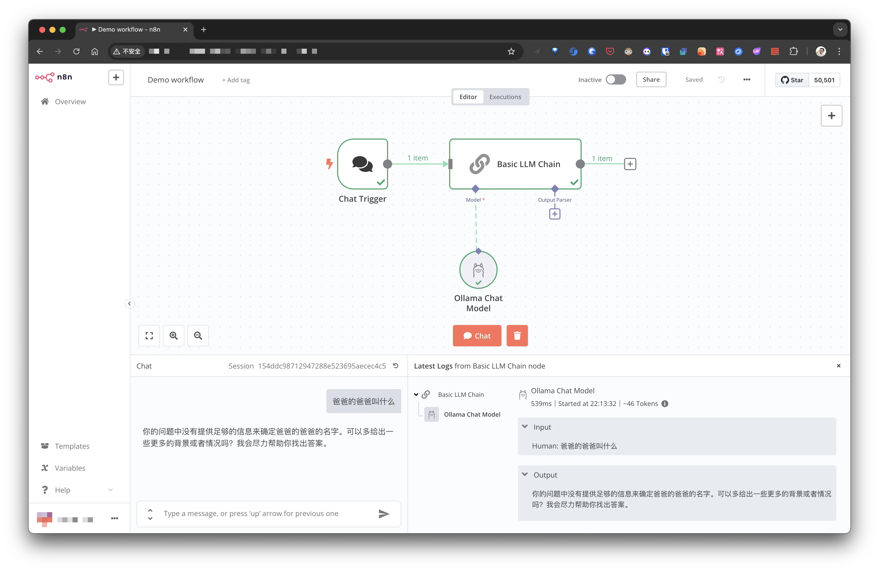
Task: Collapse the left sidebar arrow
Action: pyautogui.click(x=129, y=304)
